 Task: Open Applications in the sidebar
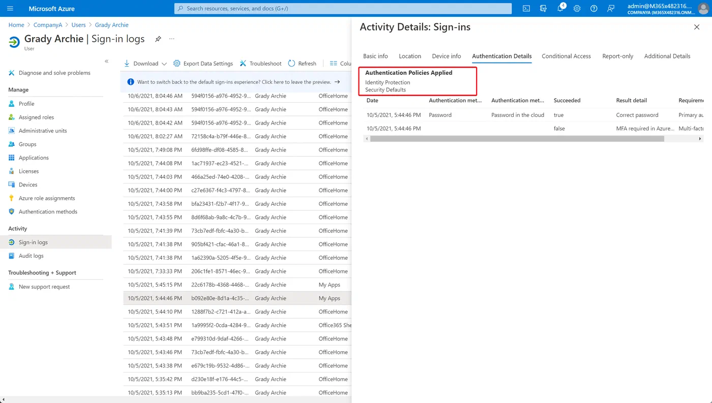(34, 158)
